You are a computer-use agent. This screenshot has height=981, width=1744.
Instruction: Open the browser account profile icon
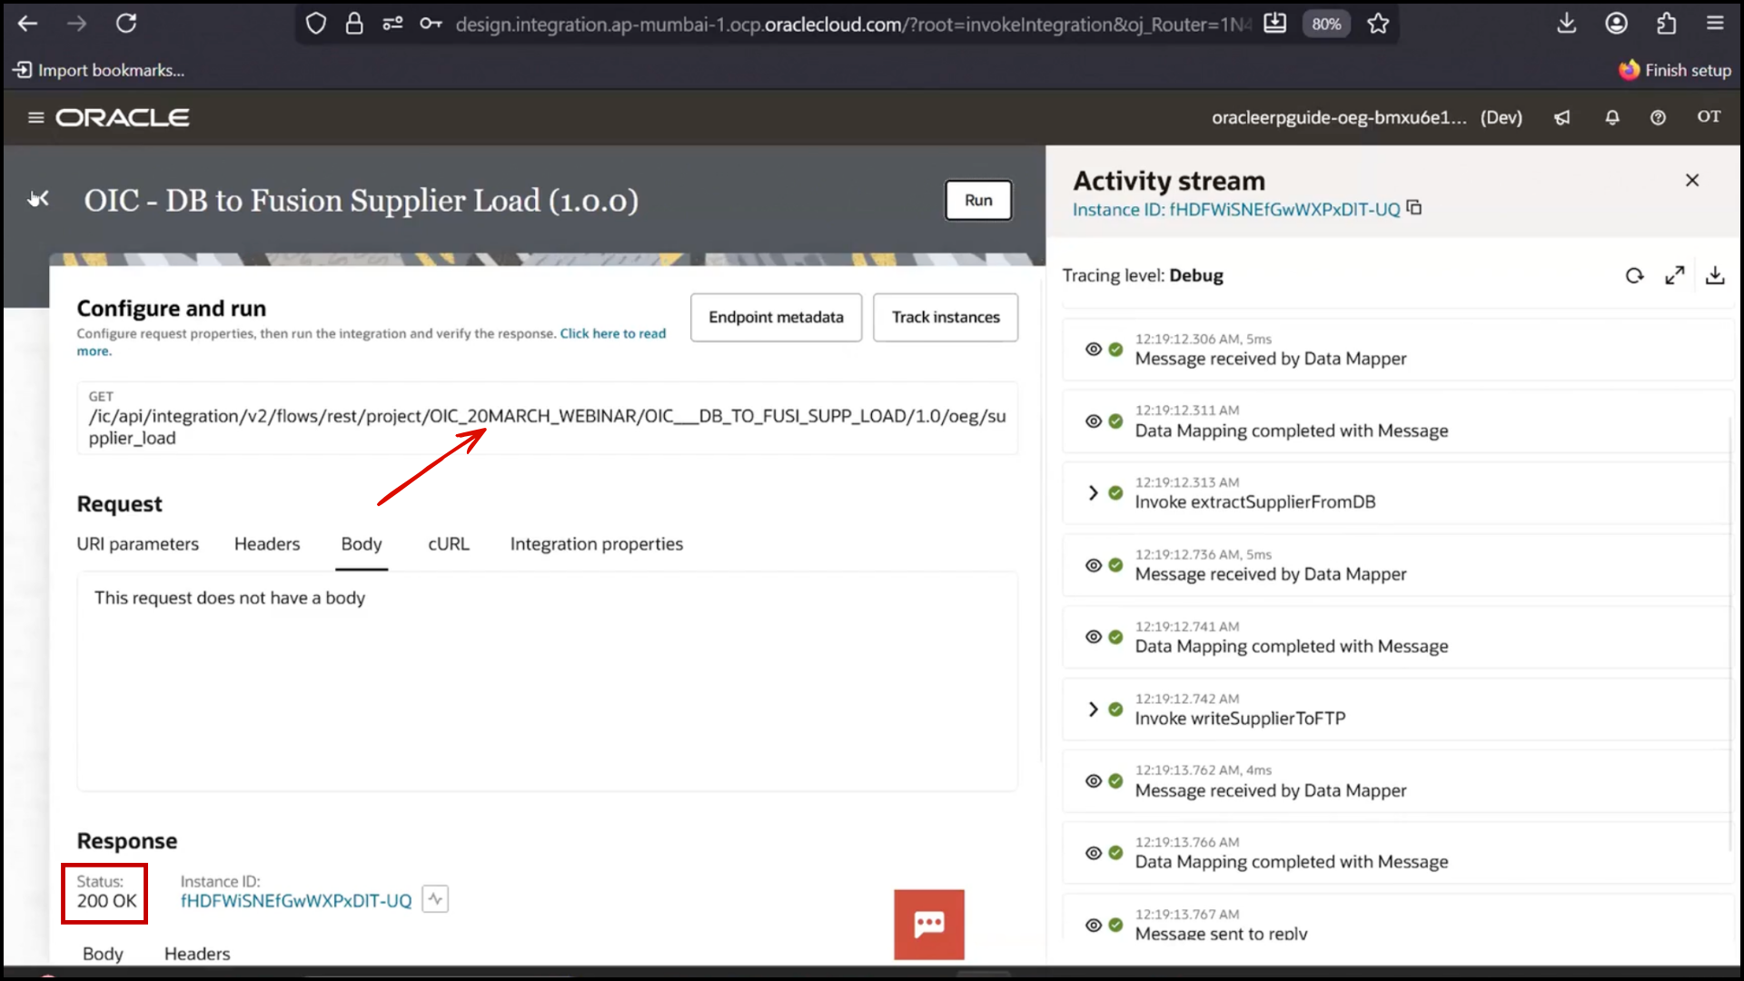pos(1616,24)
